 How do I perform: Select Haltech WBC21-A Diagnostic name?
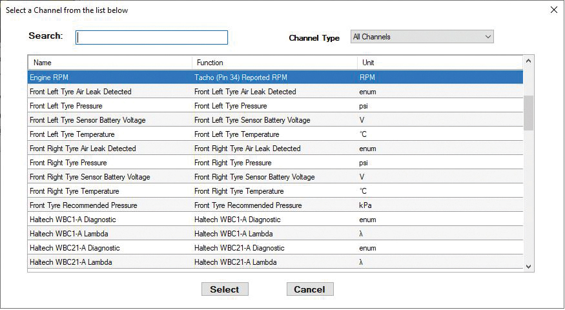[75, 248]
